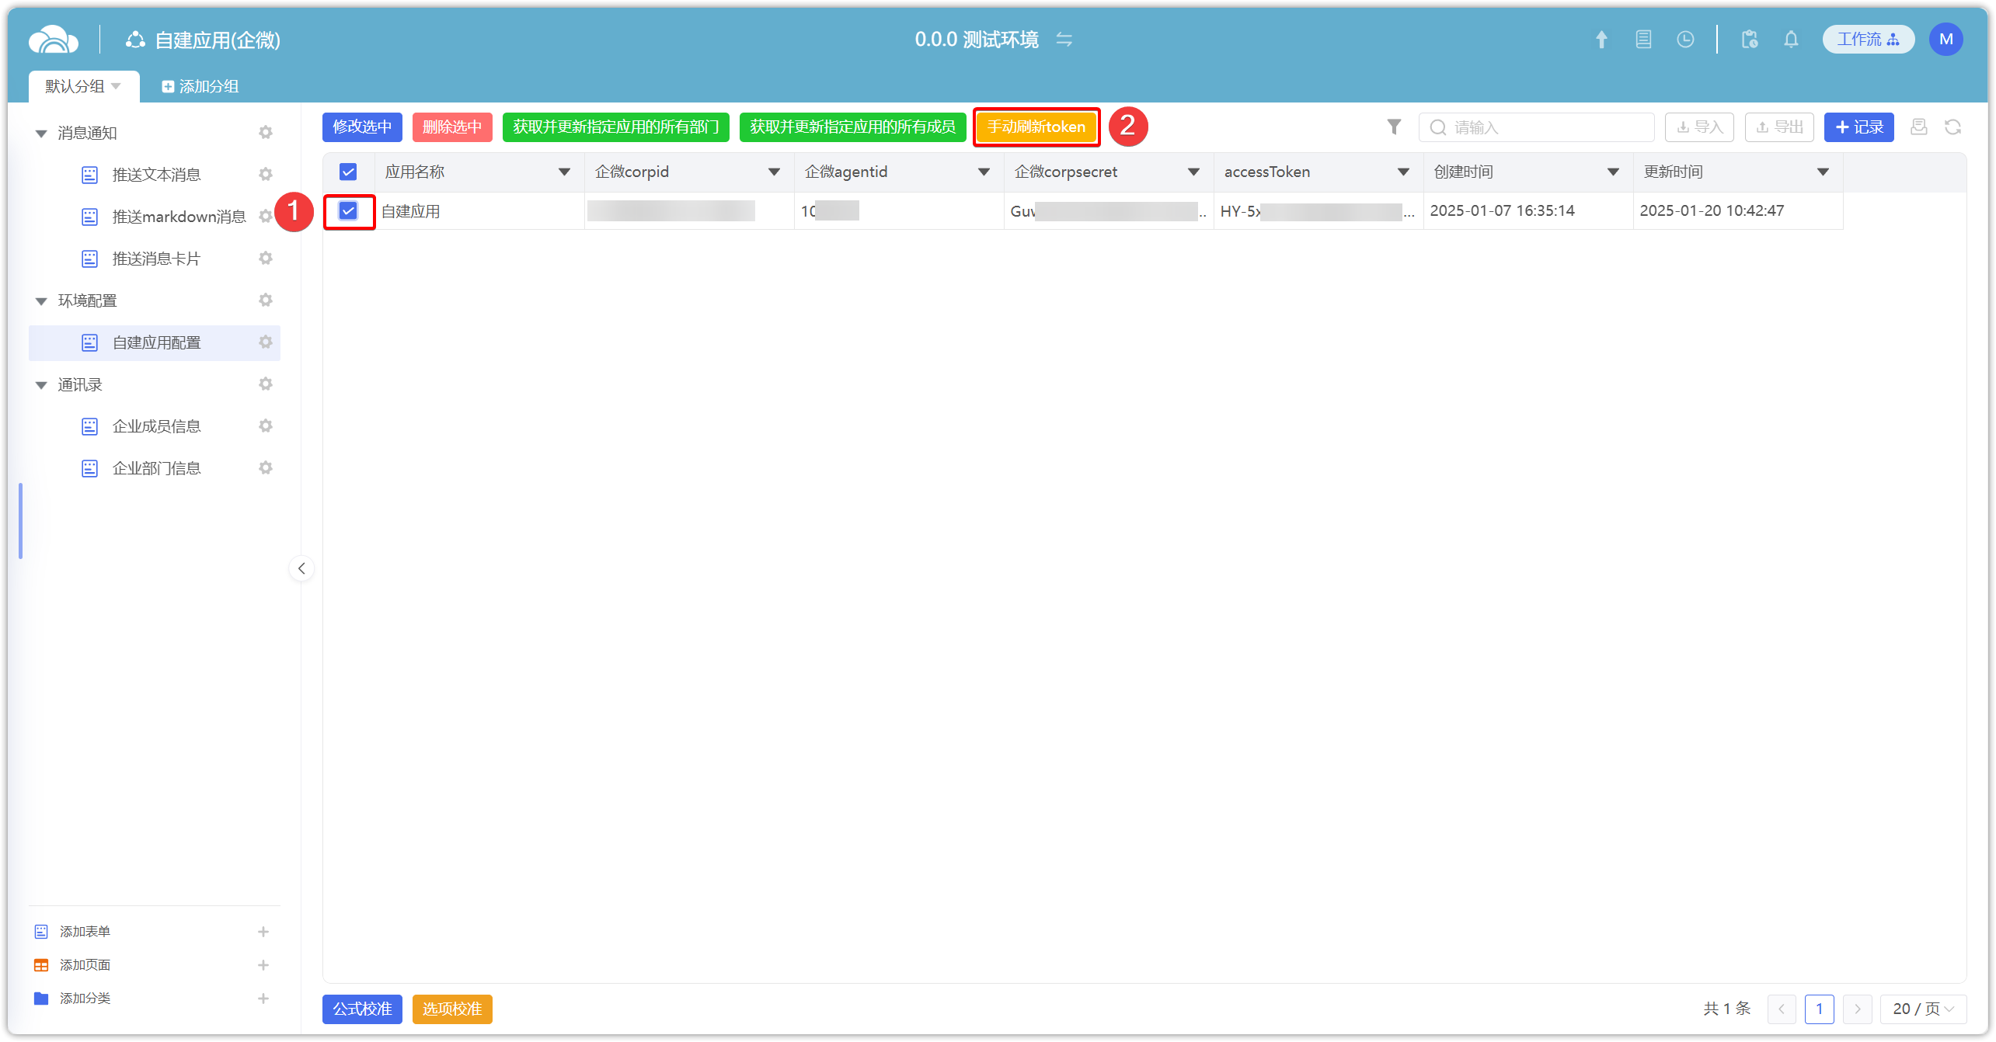1996x1042 pixels.
Task: Open the history clock icon
Action: click(x=1685, y=40)
